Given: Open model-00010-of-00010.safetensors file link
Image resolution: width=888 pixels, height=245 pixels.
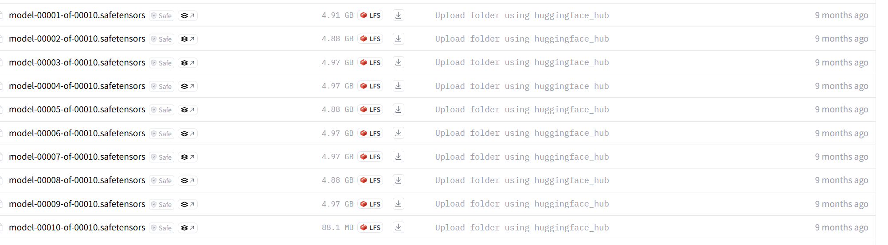Looking at the screenshot, I should coord(77,227).
